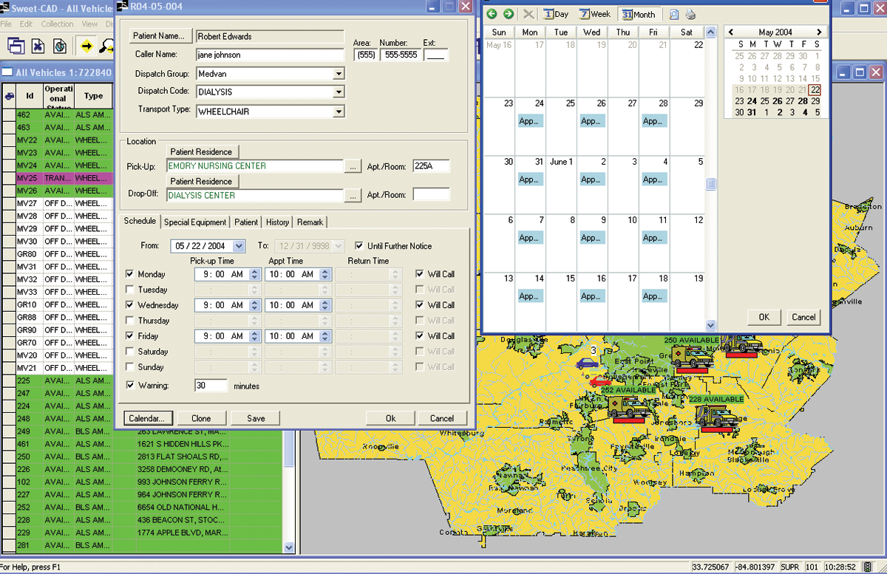Click the Caller Name input field
Viewport: 887px width, 574px height.
pyautogui.click(x=270, y=55)
